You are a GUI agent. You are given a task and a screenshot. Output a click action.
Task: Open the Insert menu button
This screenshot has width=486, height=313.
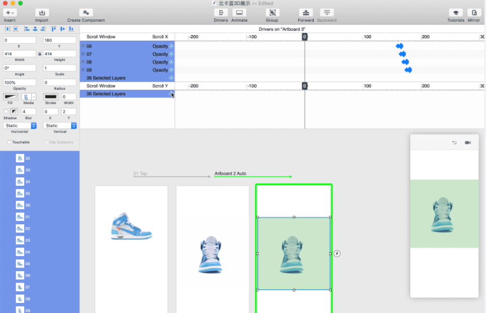[x=10, y=13]
